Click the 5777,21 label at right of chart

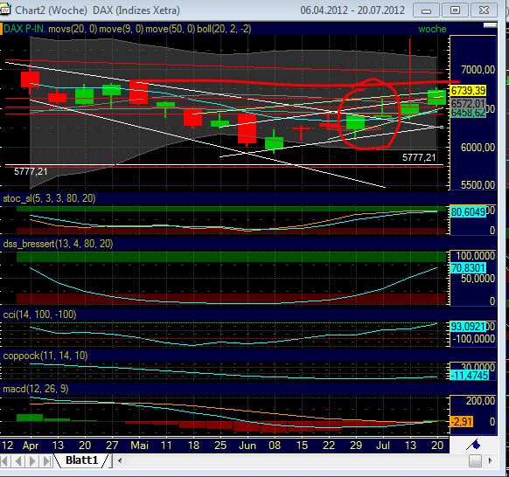click(x=419, y=157)
